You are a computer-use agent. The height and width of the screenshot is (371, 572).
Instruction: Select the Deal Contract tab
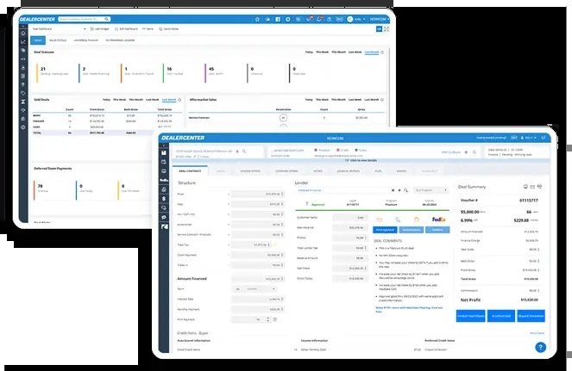(x=190, y=171)
